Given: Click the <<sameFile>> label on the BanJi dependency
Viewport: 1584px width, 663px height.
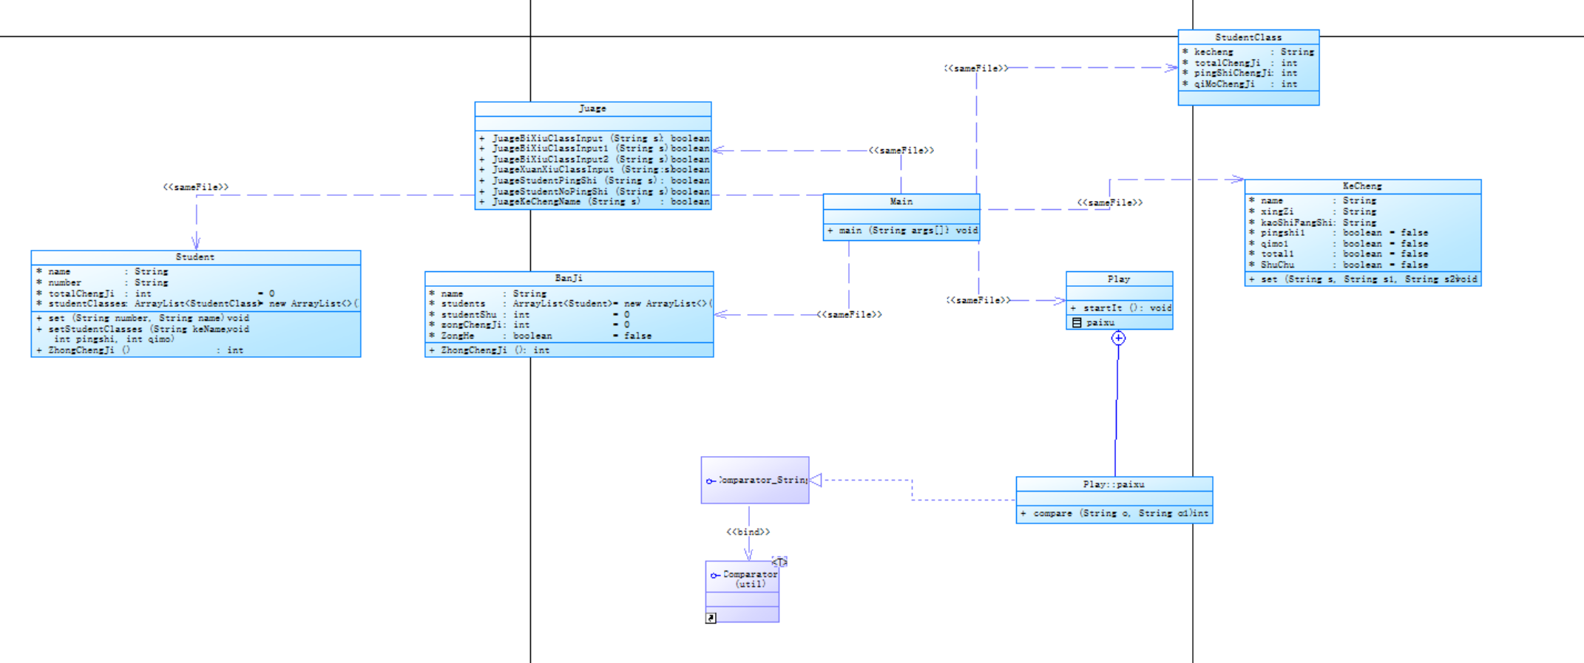Looking at the screenshot, I should pyautogui.click(x=850, y=315).
